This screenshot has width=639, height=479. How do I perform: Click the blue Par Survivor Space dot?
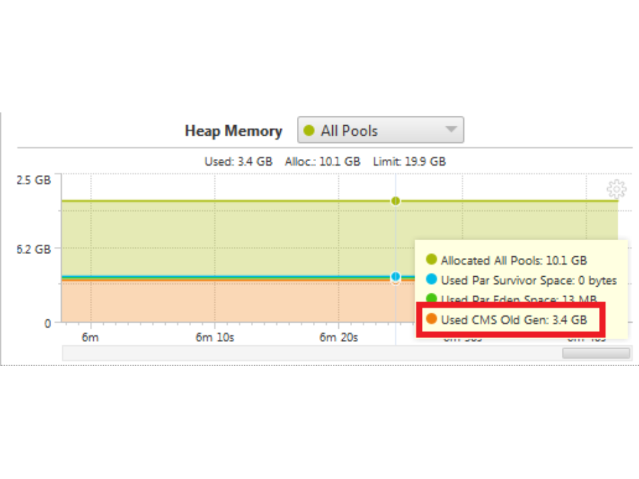(431, 280)
